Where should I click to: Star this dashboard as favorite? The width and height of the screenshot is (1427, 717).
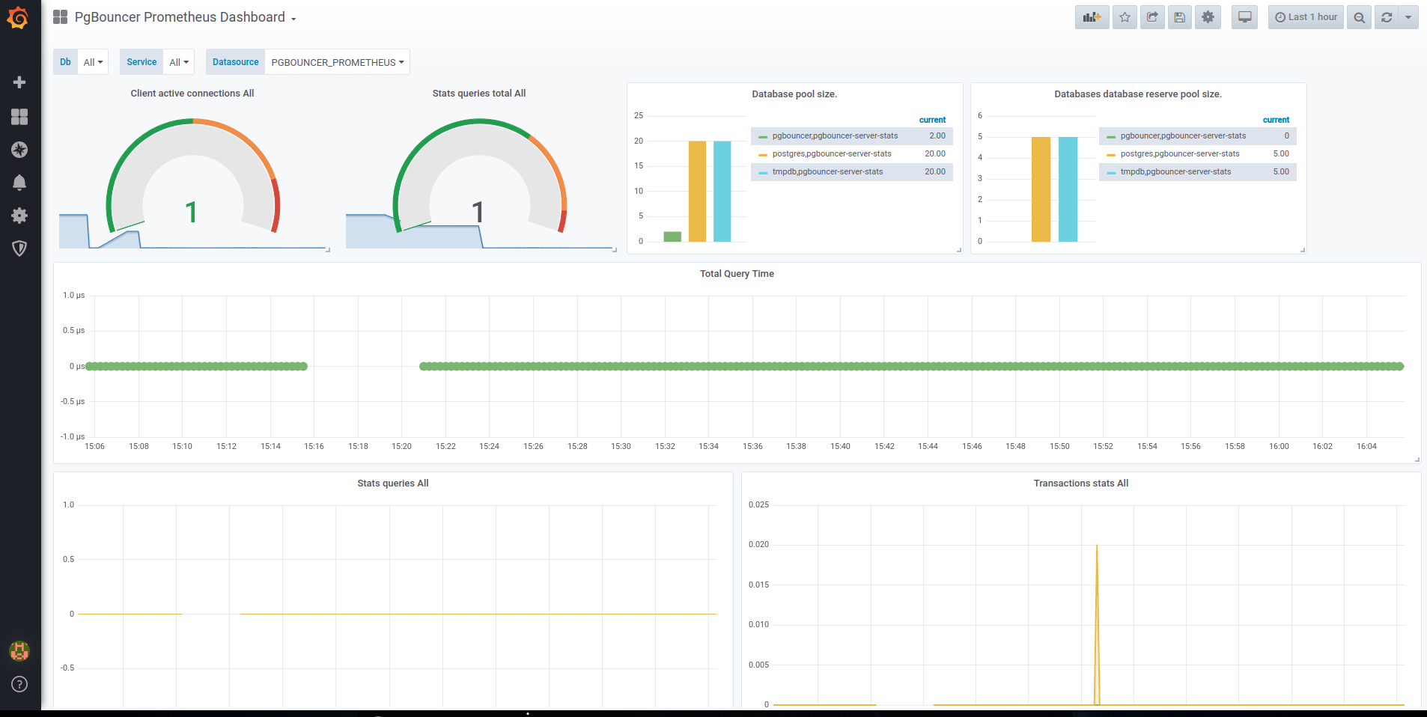pos(1125,17)
